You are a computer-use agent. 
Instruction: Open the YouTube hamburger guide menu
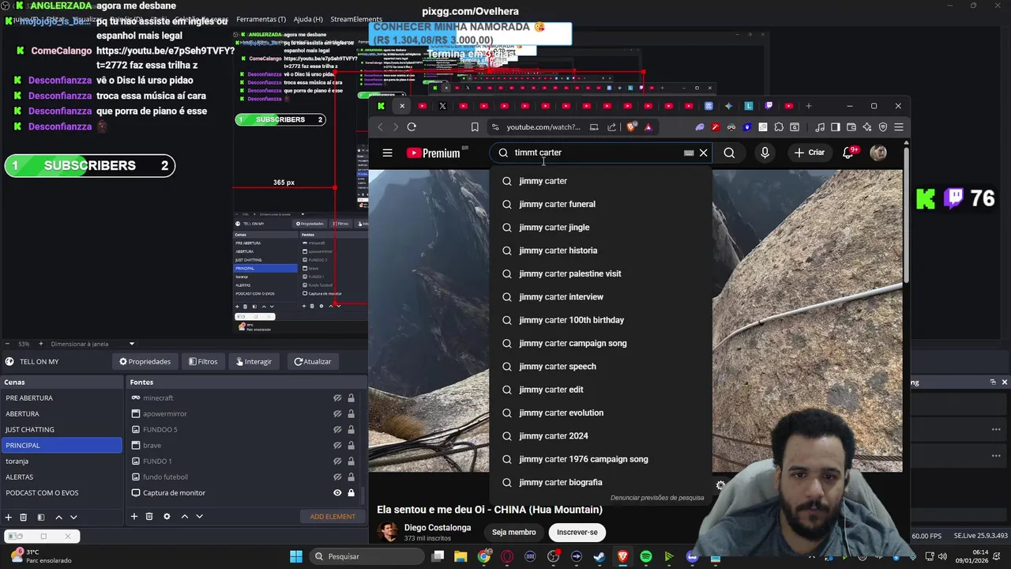pyautogui.click(x=387, y=153)
